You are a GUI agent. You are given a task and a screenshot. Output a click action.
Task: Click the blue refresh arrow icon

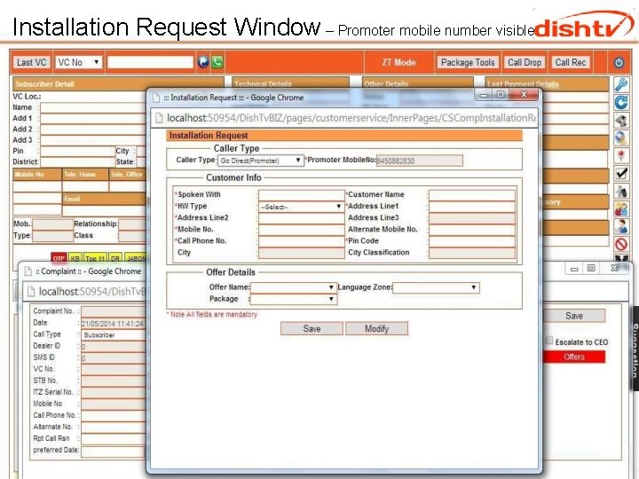click(x=621, y=102)
